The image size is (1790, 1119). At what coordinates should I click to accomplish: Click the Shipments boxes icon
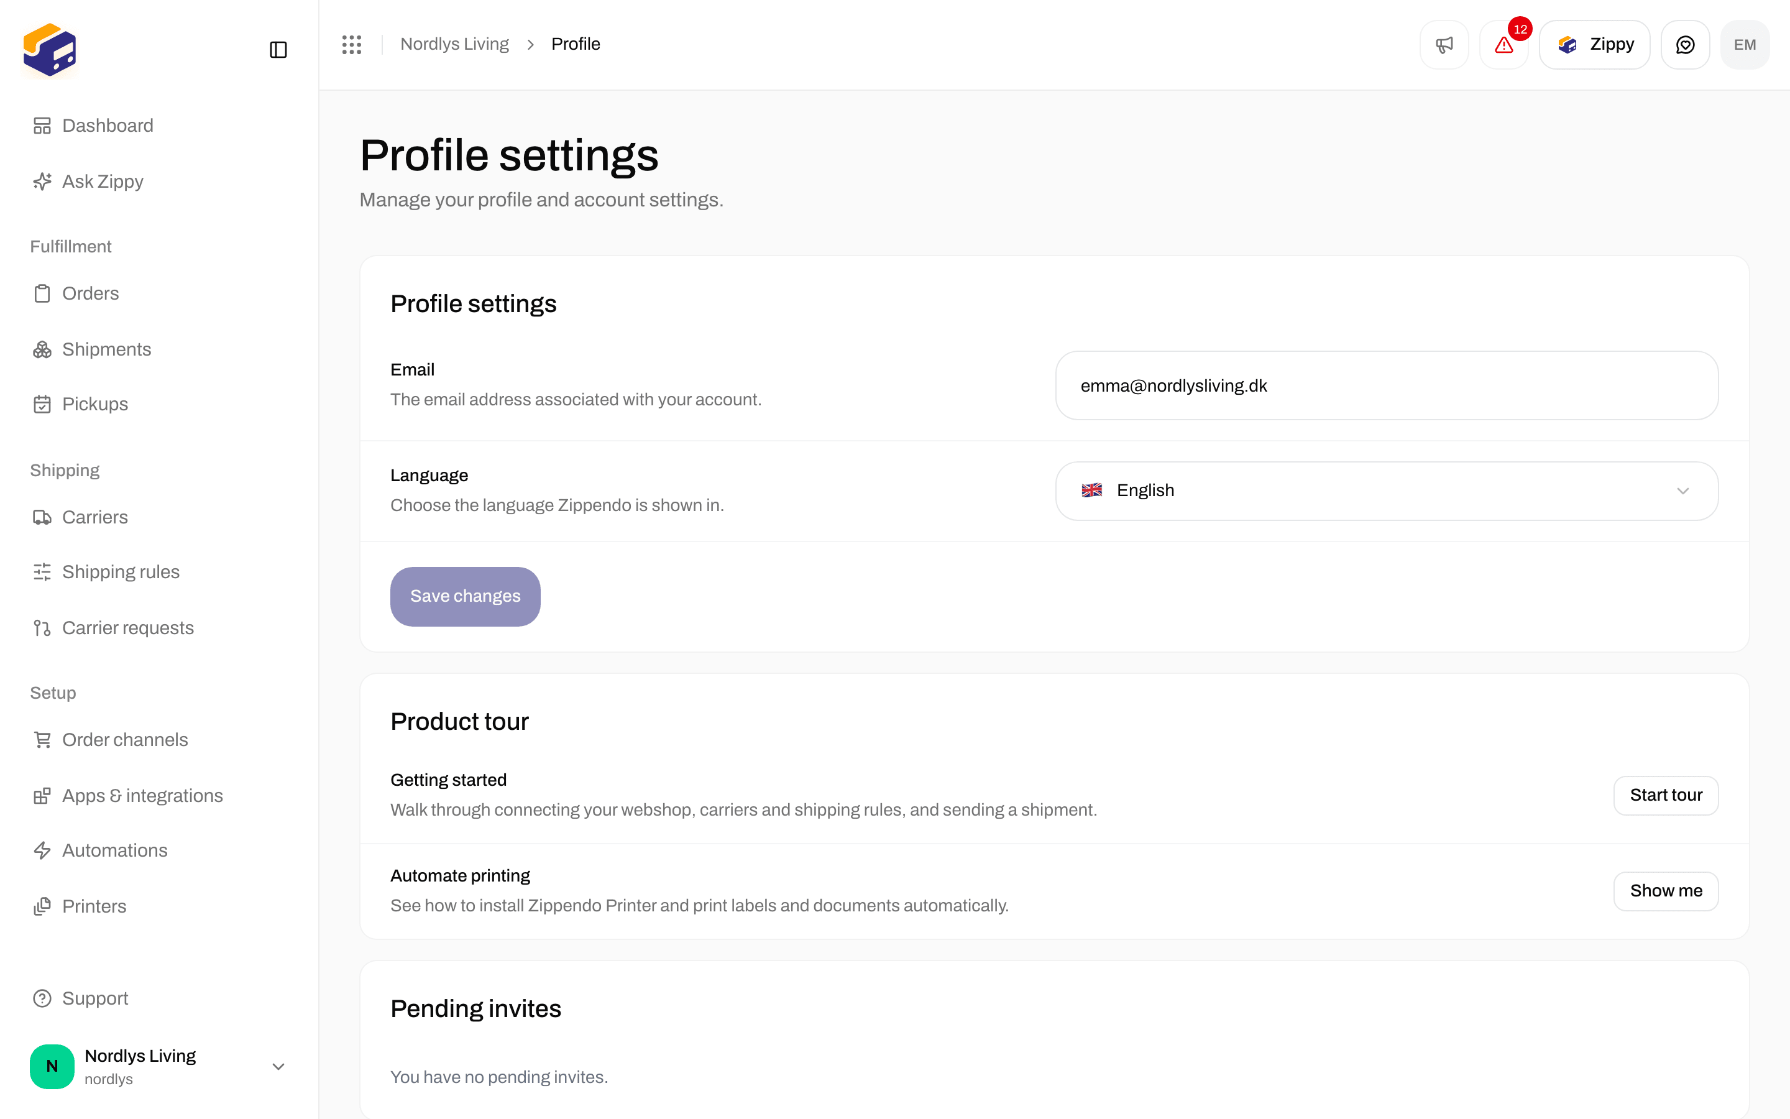point(42,349)
